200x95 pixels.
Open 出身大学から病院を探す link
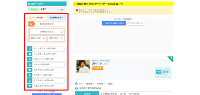[47, 70]
